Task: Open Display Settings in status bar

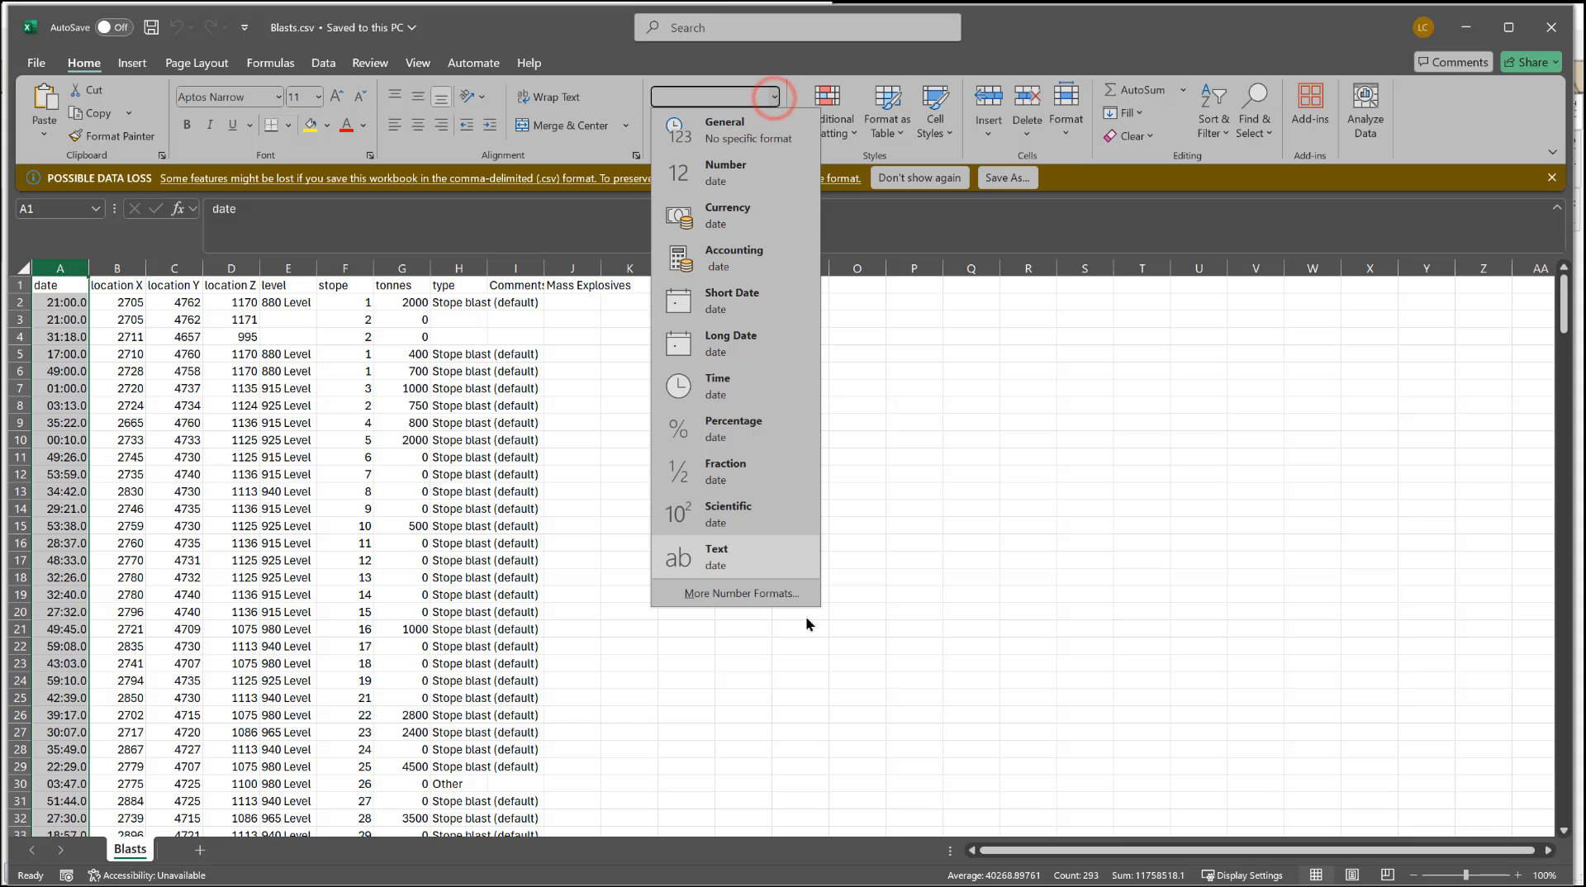Action: coord(1242,875)
